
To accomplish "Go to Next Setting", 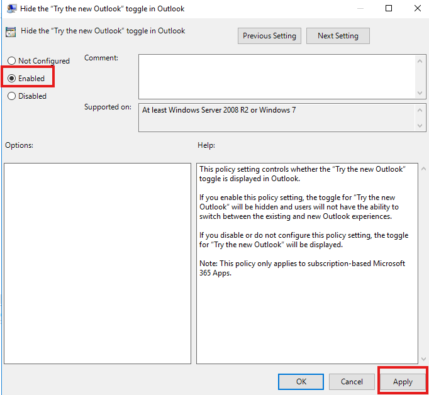I will [x=338, y=36].
